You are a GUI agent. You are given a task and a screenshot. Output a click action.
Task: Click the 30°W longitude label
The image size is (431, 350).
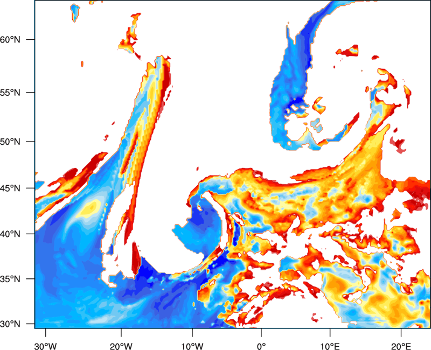pos(46,346)
